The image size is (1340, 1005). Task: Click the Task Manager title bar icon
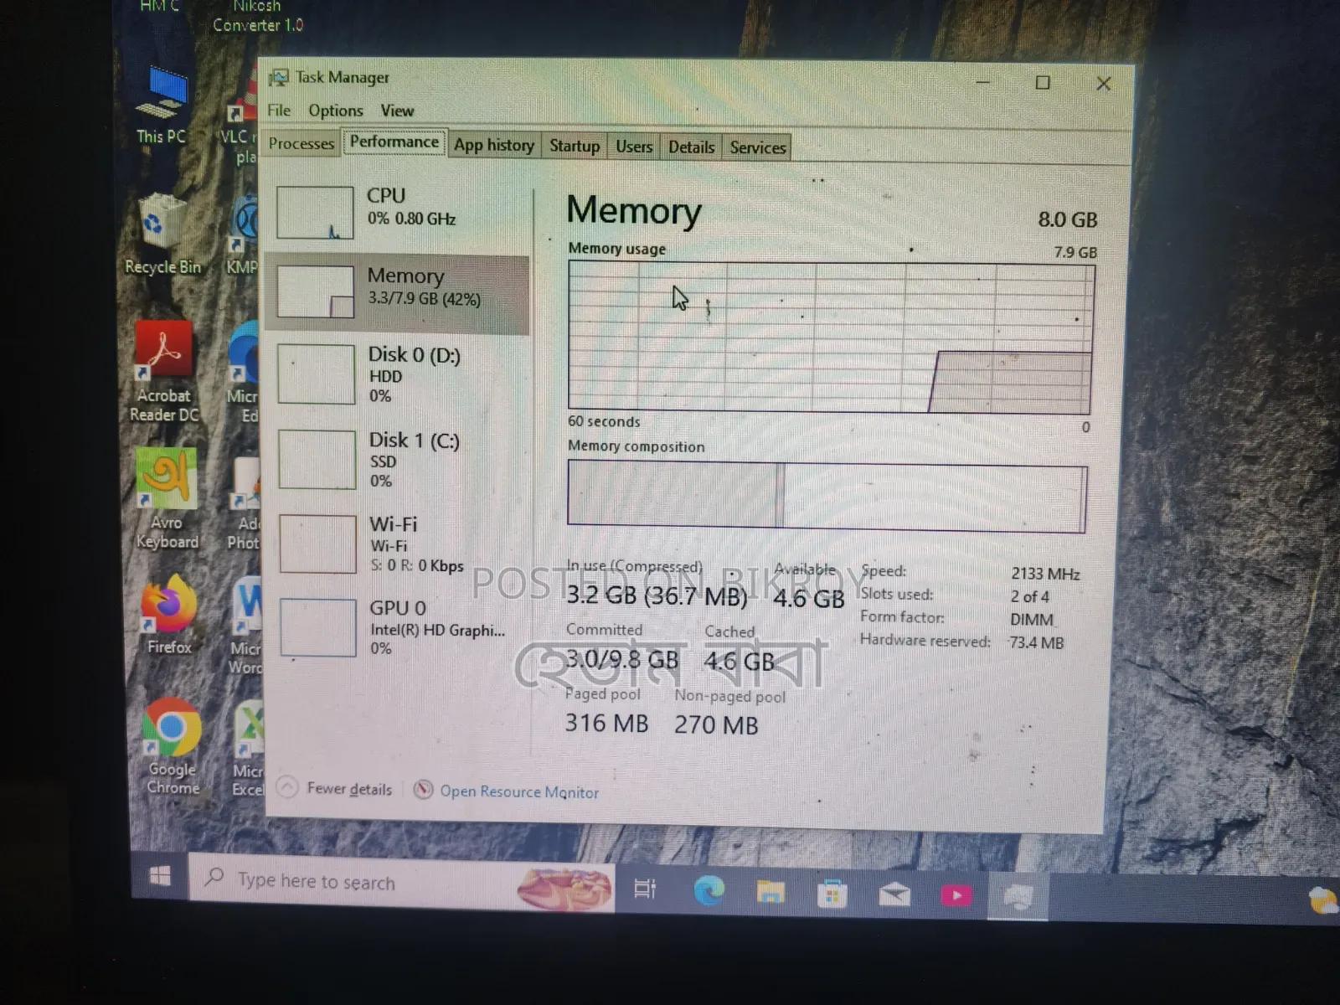pyautogui.click(x=278, y=78)
